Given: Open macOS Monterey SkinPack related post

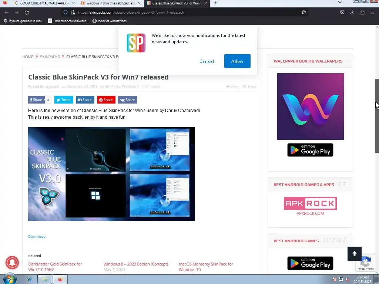Looking at the screenshot, I should coord(206,267).
